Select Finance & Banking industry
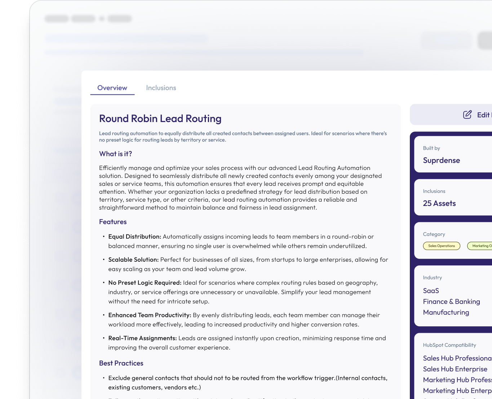The image size is (492, 399). tap(451, 301)
